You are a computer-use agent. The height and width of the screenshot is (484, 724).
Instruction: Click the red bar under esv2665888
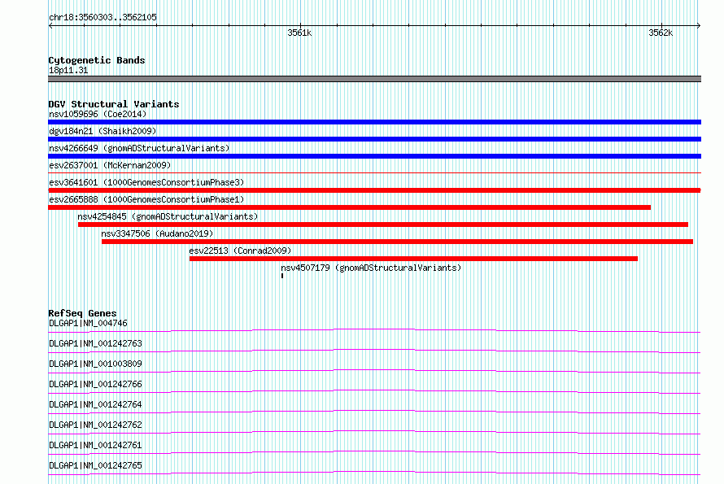tap(349, 207)
